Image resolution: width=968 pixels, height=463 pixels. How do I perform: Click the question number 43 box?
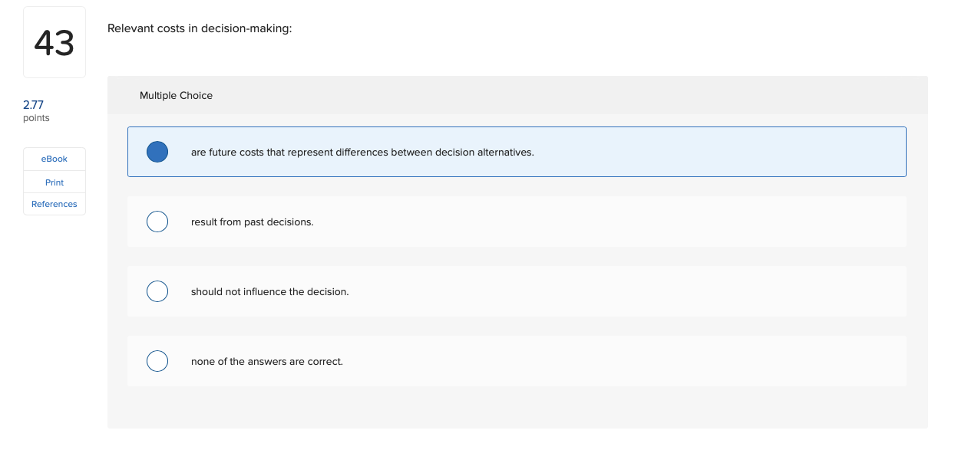(54, 42)
